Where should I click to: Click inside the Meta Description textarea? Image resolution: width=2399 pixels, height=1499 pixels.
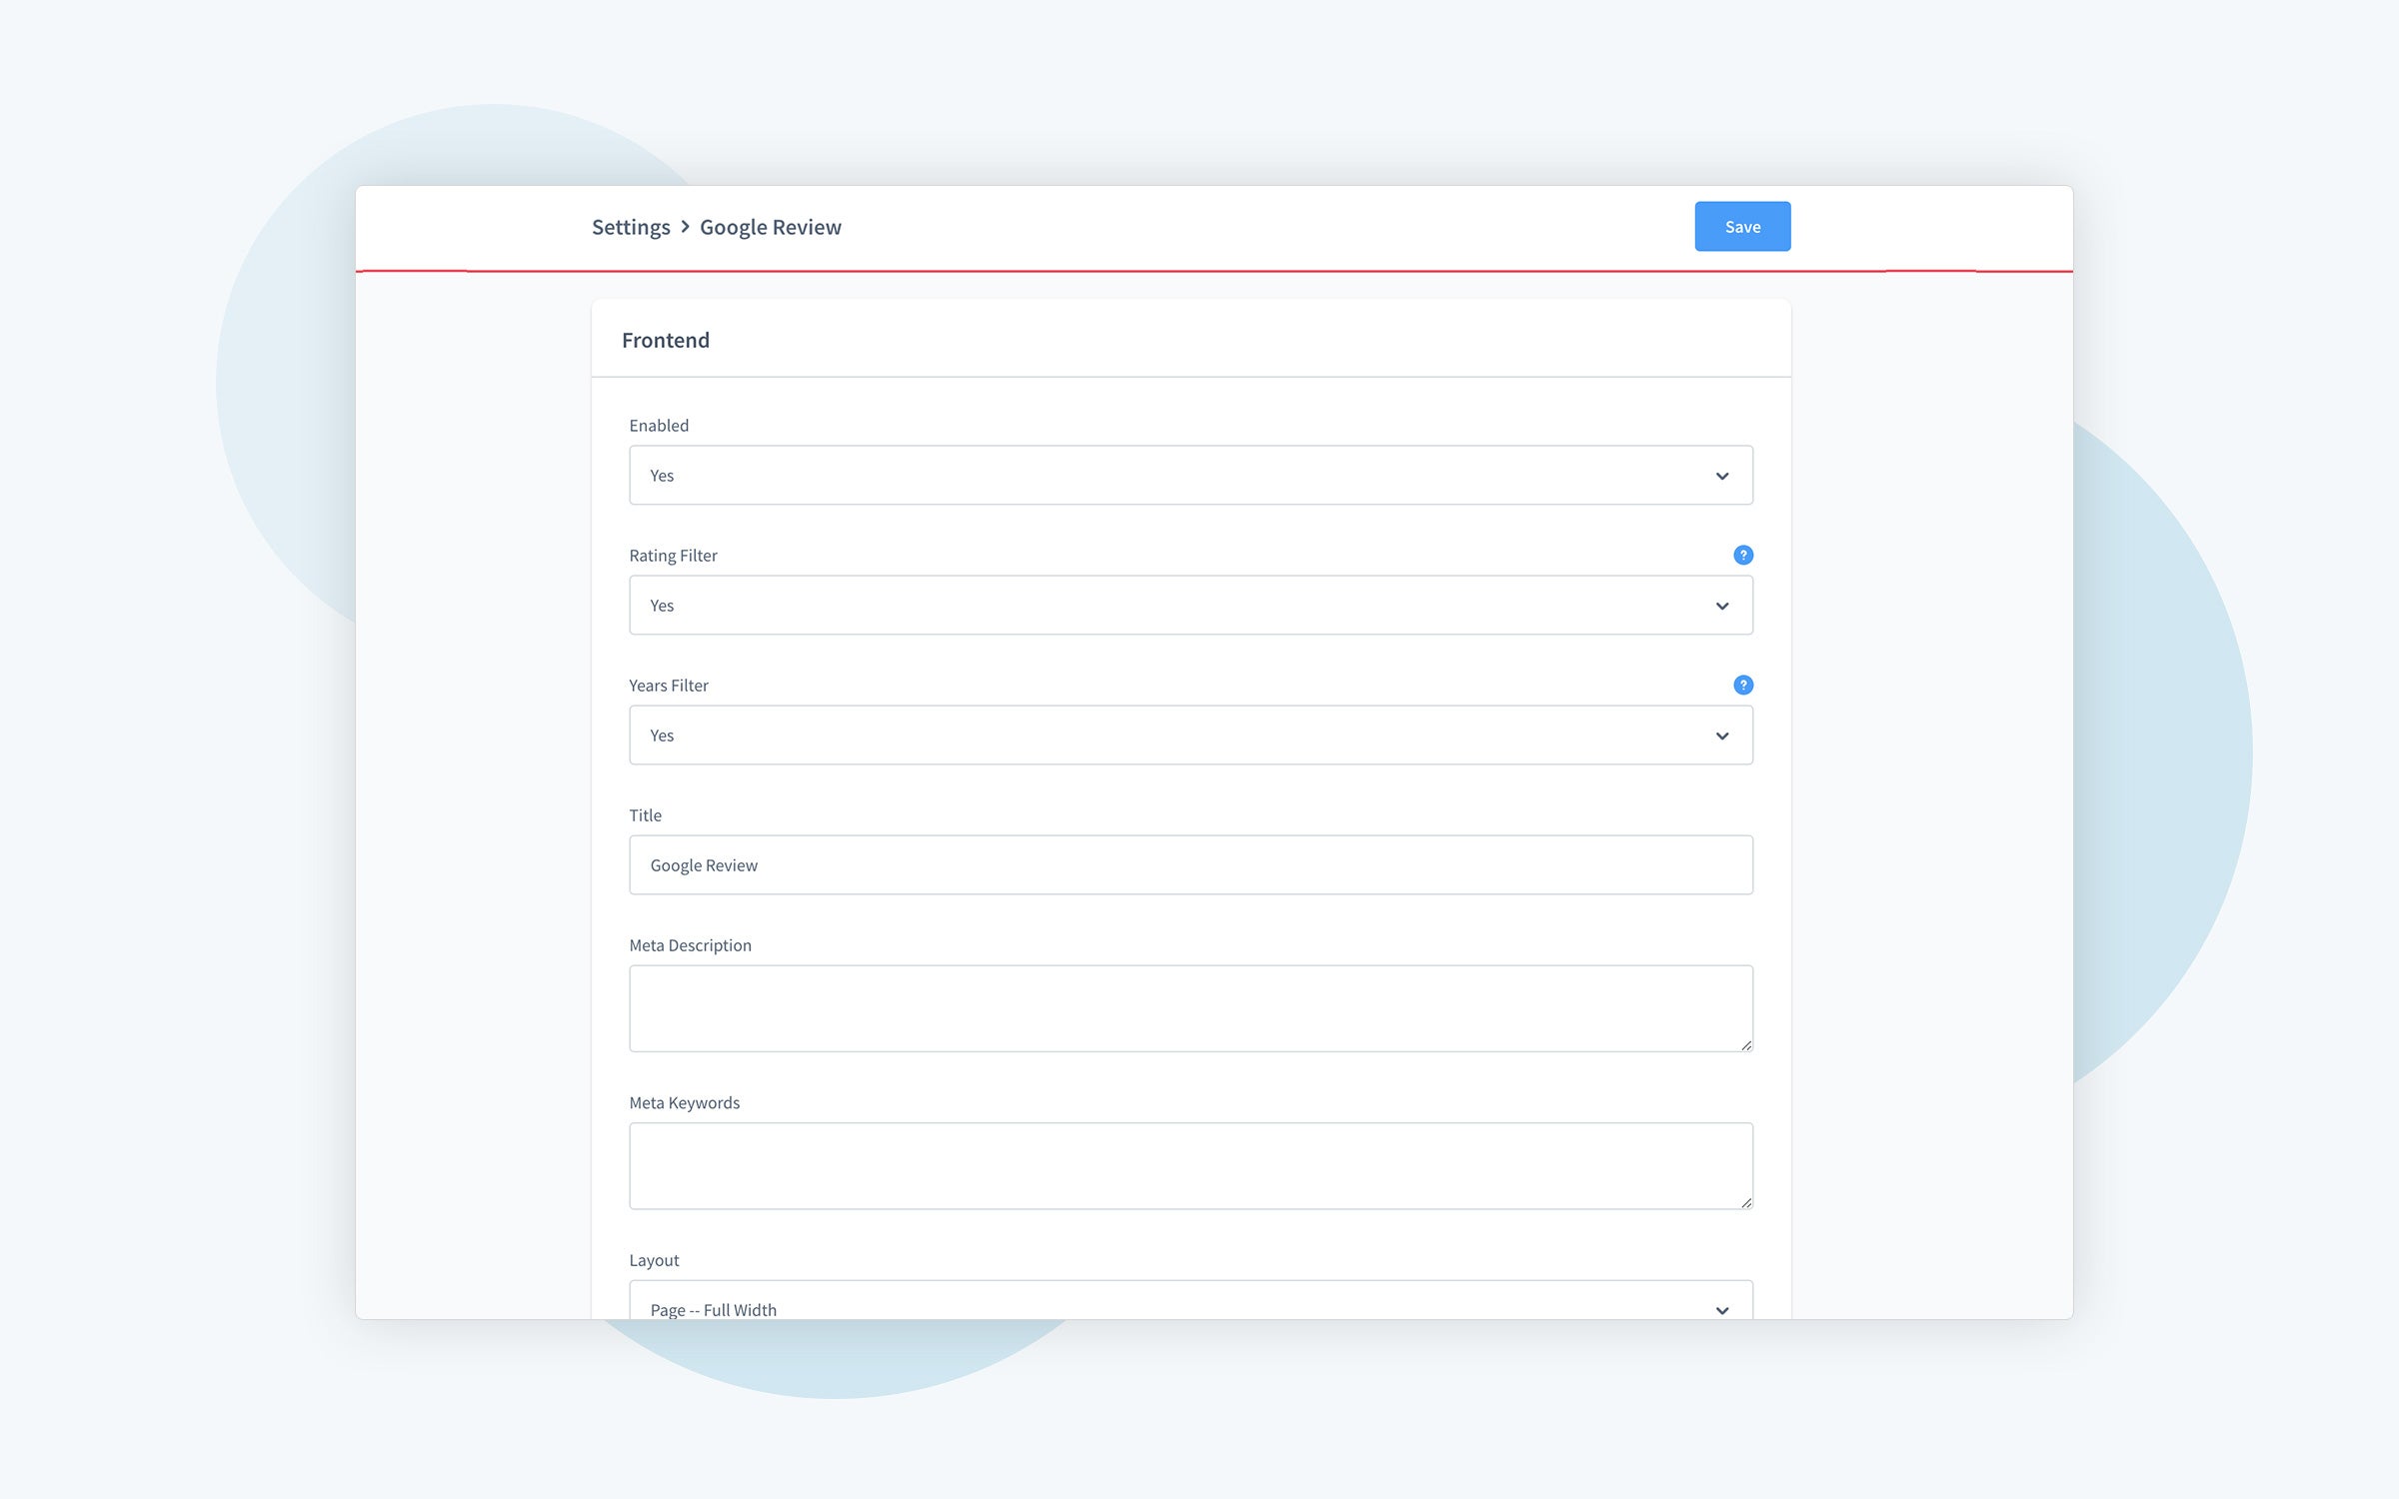click(1191, 1008)
